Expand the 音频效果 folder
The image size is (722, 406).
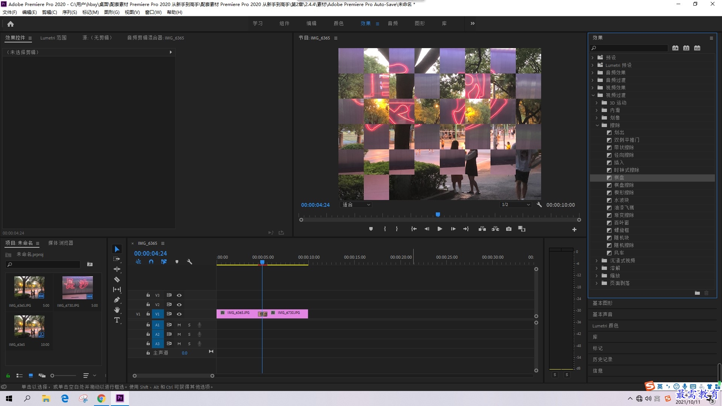(593, 73)
